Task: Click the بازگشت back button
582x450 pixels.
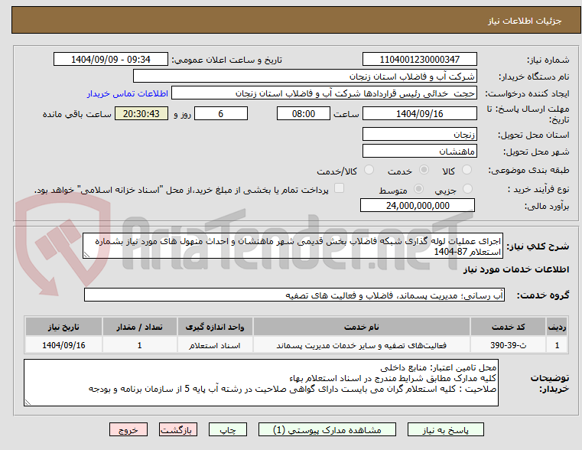Action: (x=177, y=429)
